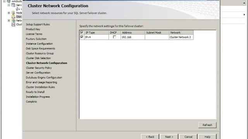Select the Complete step
This screenshot has height=139, width=248.
coord(31,102)
